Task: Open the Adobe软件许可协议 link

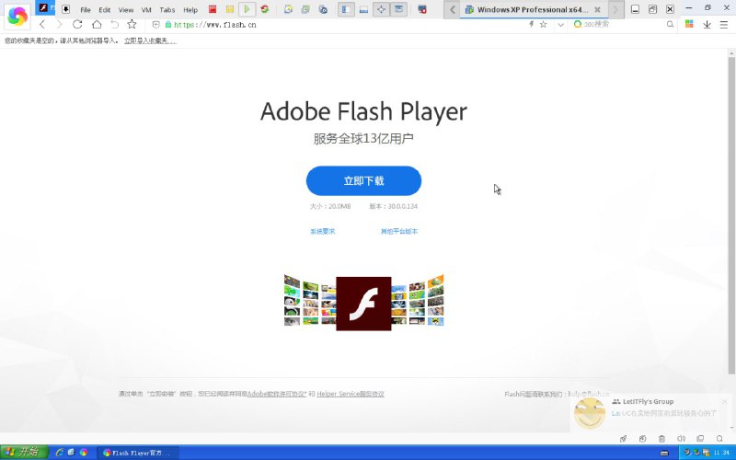Action: coord(277,394)
